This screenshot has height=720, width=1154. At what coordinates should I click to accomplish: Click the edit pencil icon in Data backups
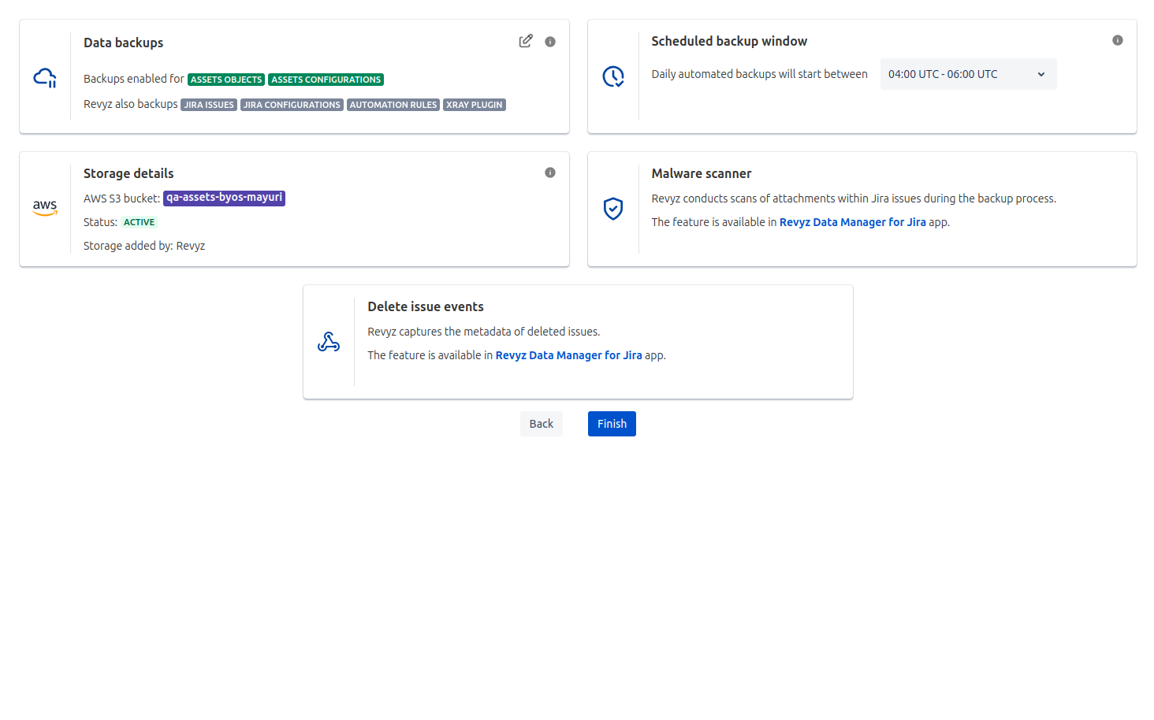(x=526, y=41)
